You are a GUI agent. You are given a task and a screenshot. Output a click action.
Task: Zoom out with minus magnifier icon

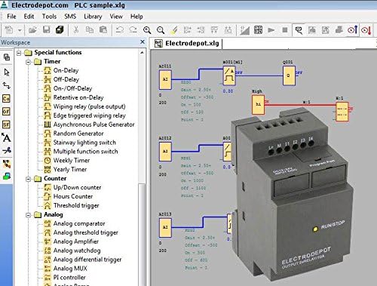[161, 30]
